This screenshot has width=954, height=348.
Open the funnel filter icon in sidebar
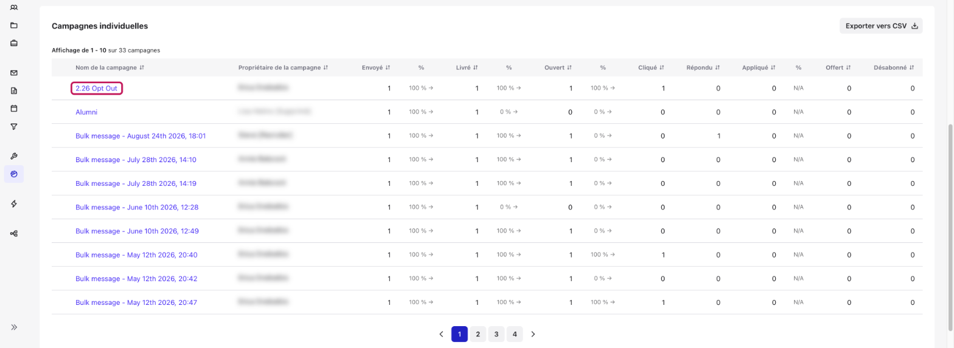coord(14,126)
